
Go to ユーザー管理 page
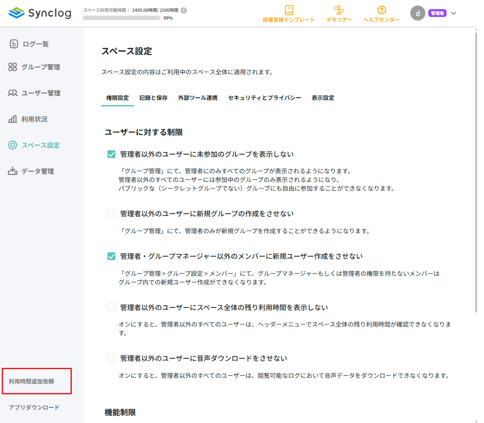(41, 93)
